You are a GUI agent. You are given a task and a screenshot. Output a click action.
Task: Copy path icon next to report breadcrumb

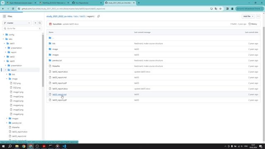coord(99,16)
